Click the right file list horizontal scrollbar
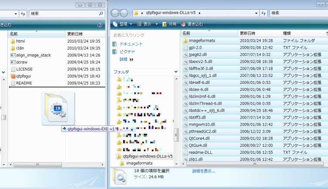 [x=255, y=164]
